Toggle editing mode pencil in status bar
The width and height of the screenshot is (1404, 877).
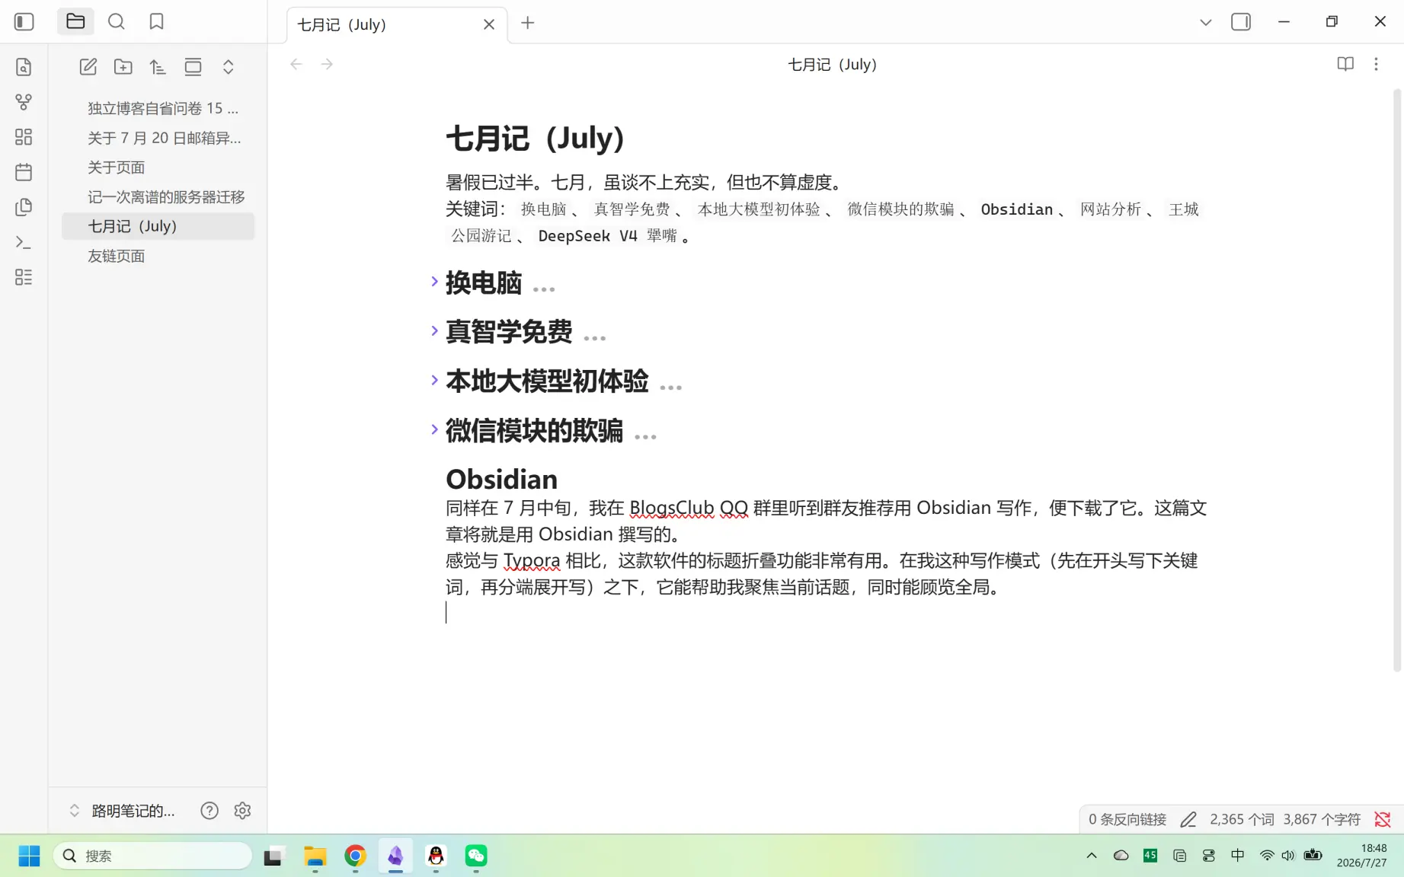(x=1188, y=819)
